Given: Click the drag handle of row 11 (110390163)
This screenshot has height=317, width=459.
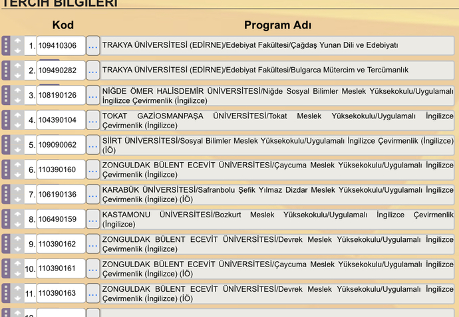Looking at the screenshot, I should coord(6,293).
